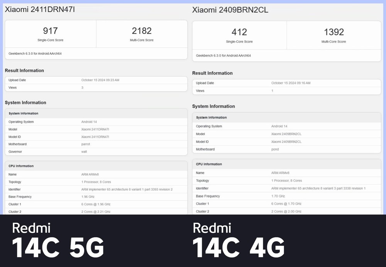Click the left CPU Information table header
This screenshot has width=386, height=267.
coord(21,166)
